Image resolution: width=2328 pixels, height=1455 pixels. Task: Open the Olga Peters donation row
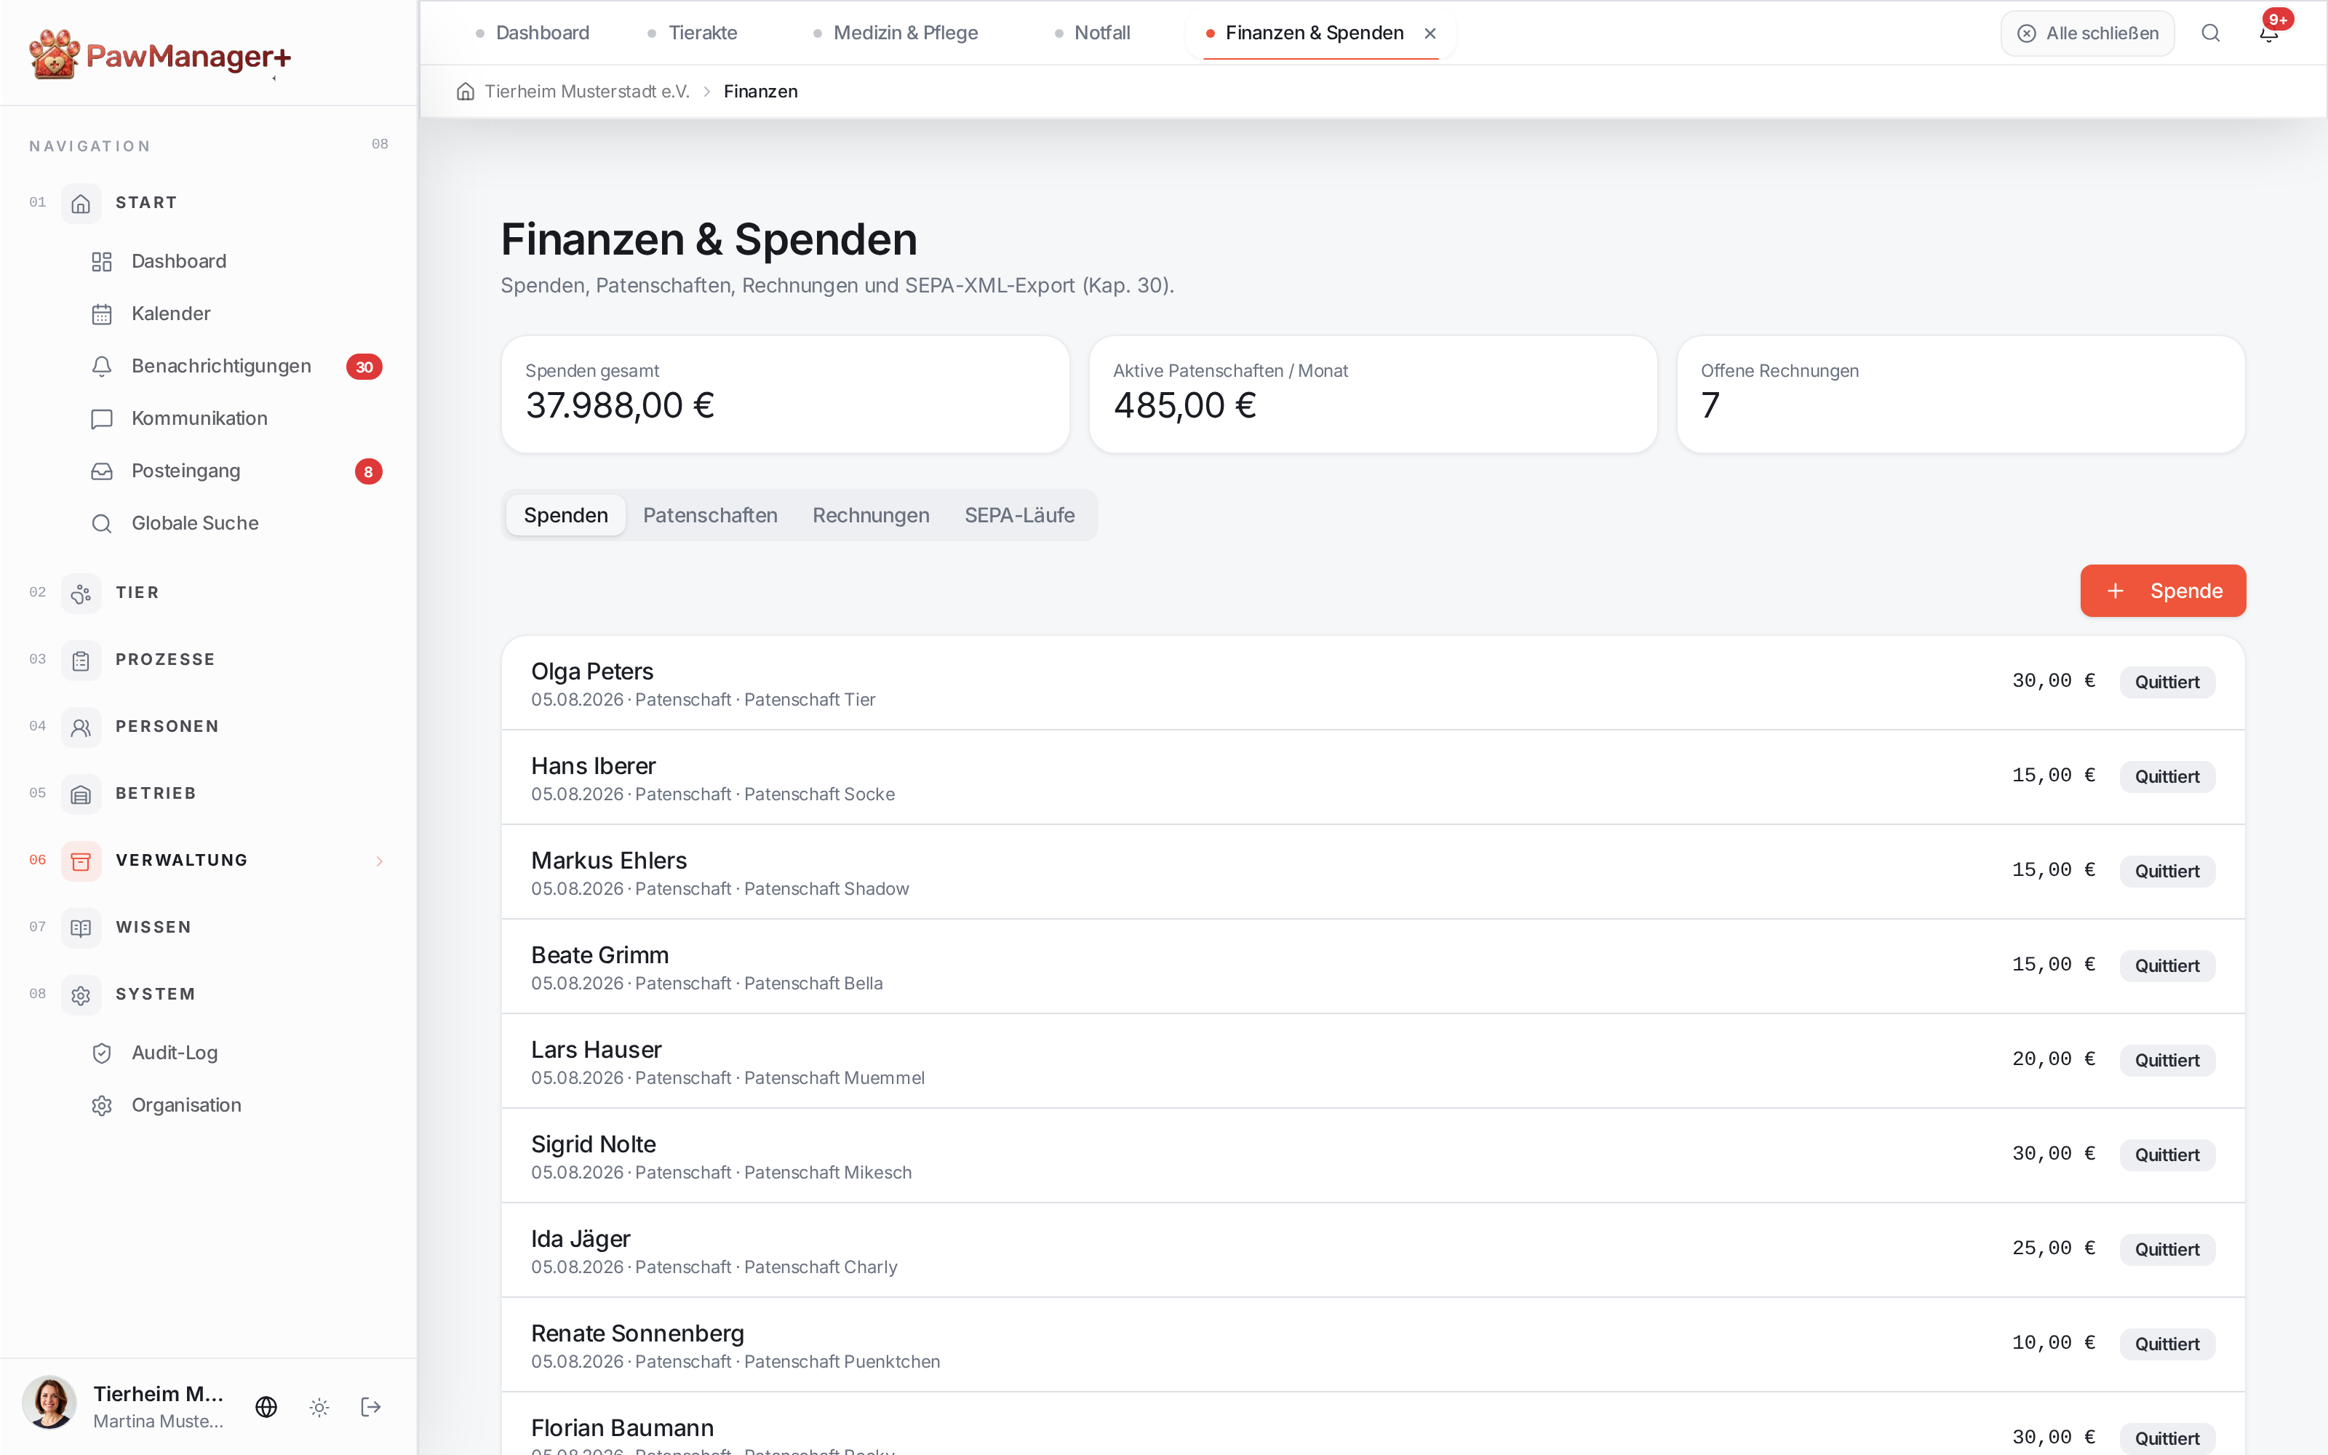pyautogui.click(x=1373, y=683)
